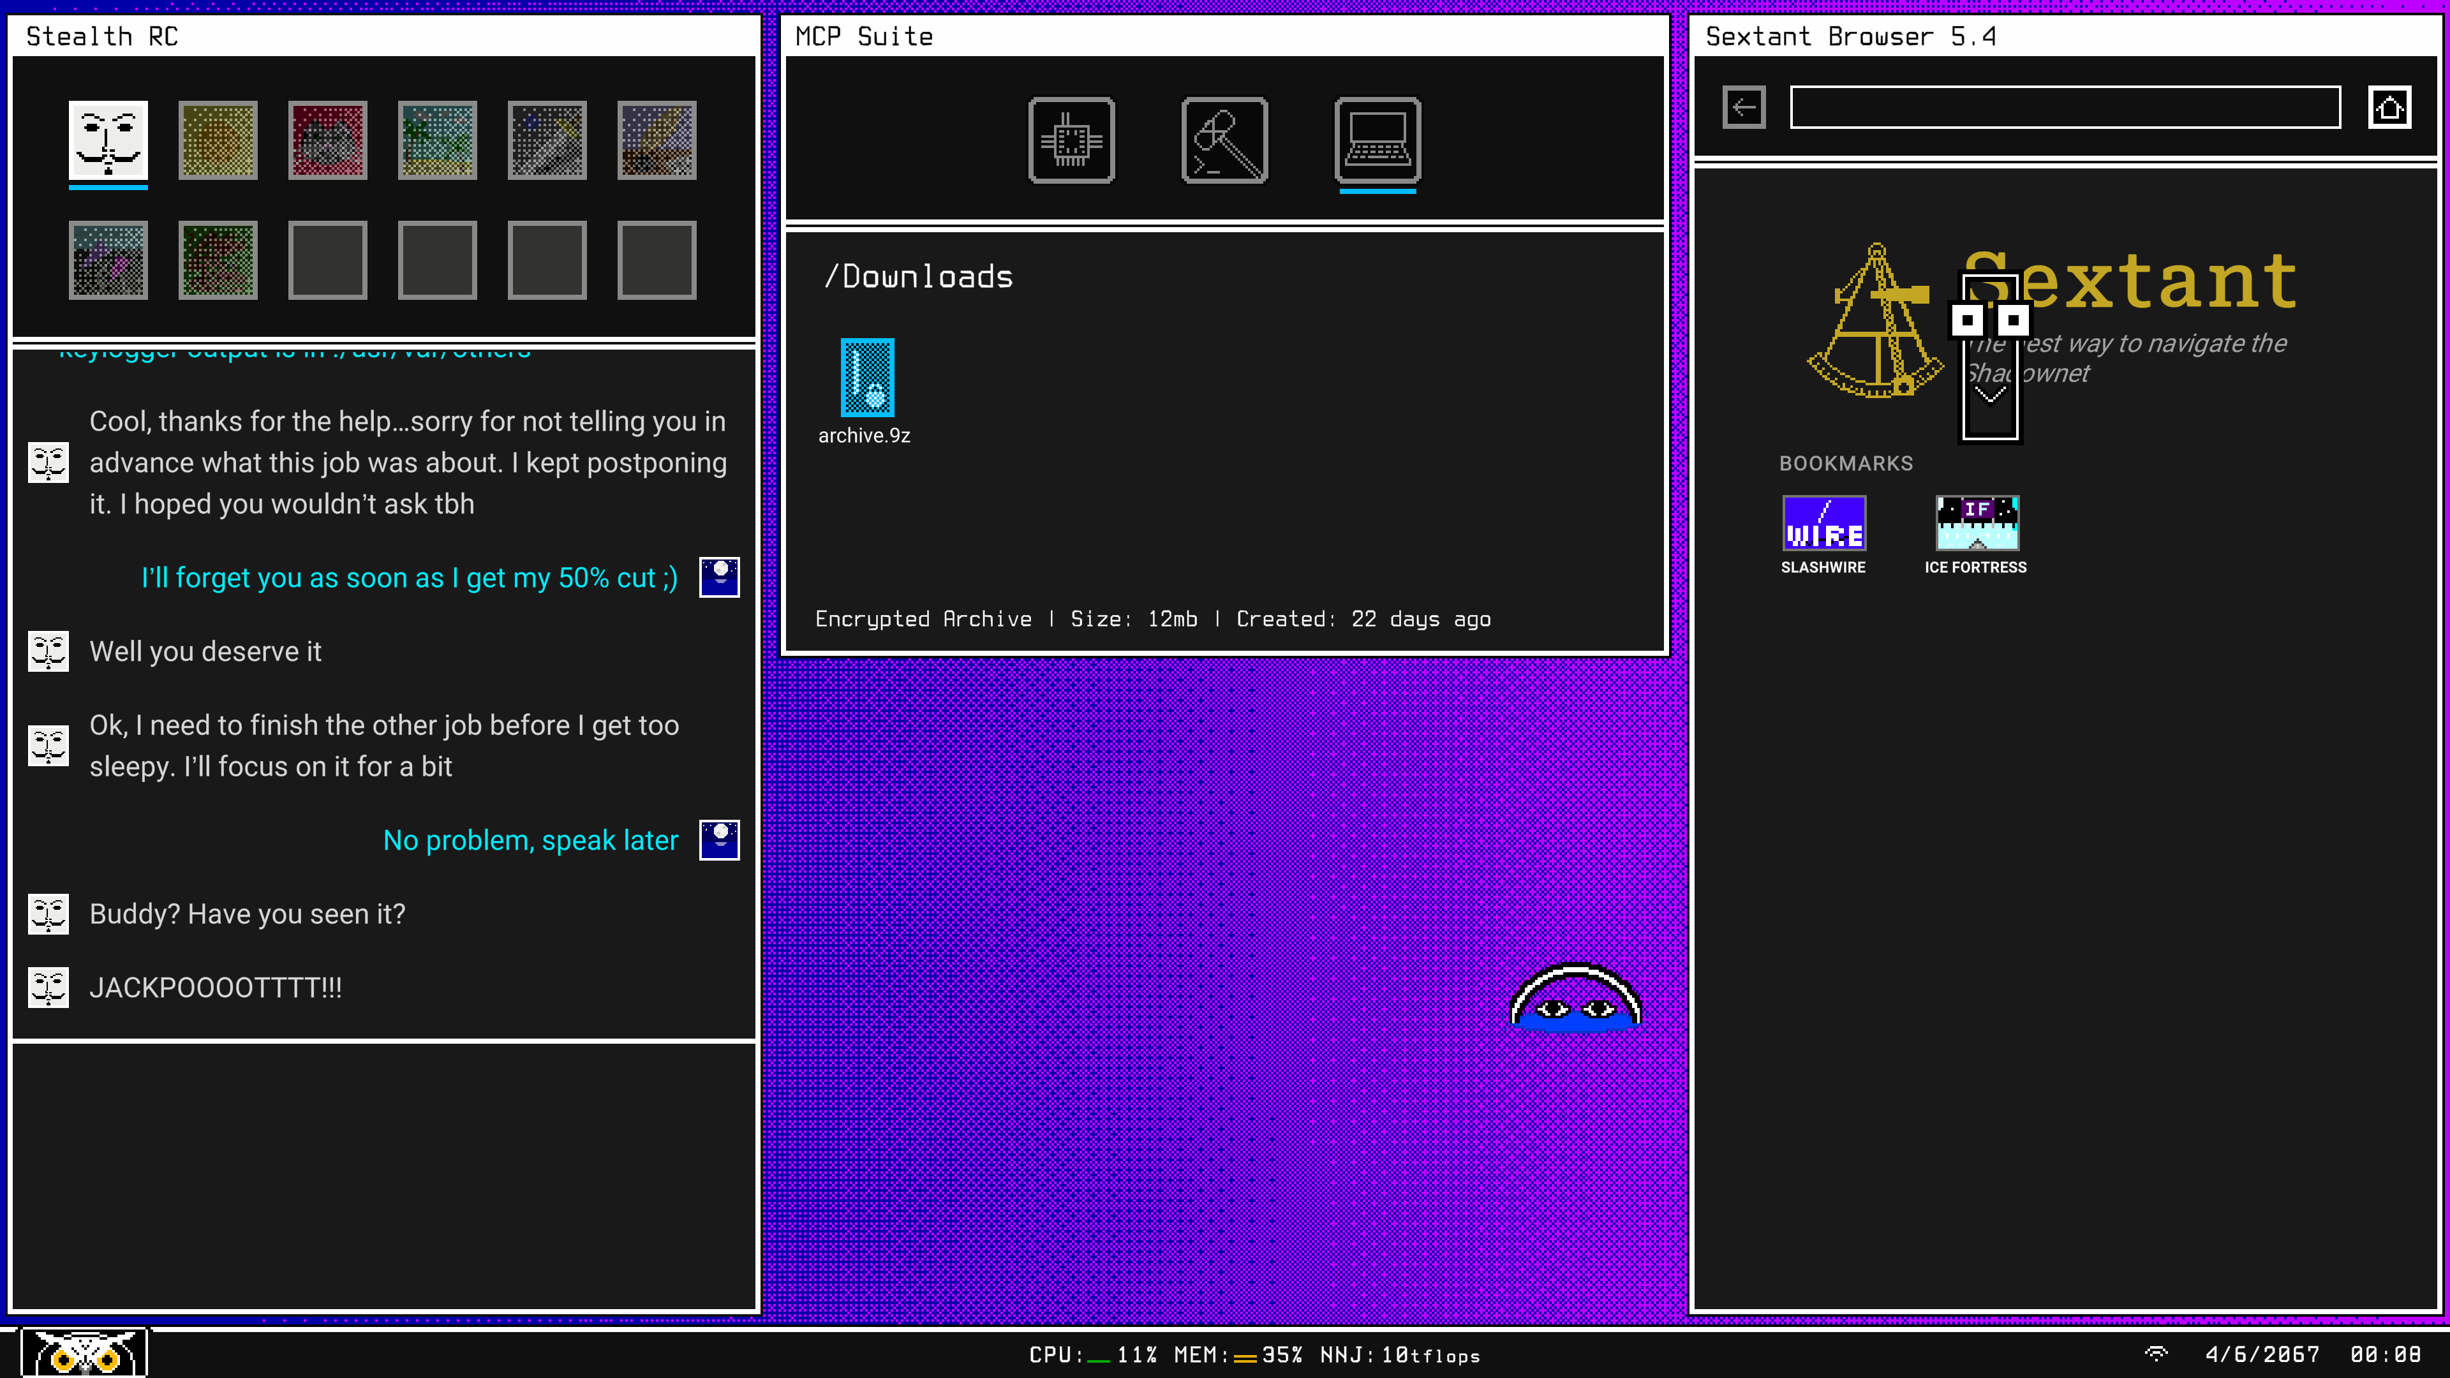Switch to the cat image thumbnail in Stealth RC

[x=327, y=141]
